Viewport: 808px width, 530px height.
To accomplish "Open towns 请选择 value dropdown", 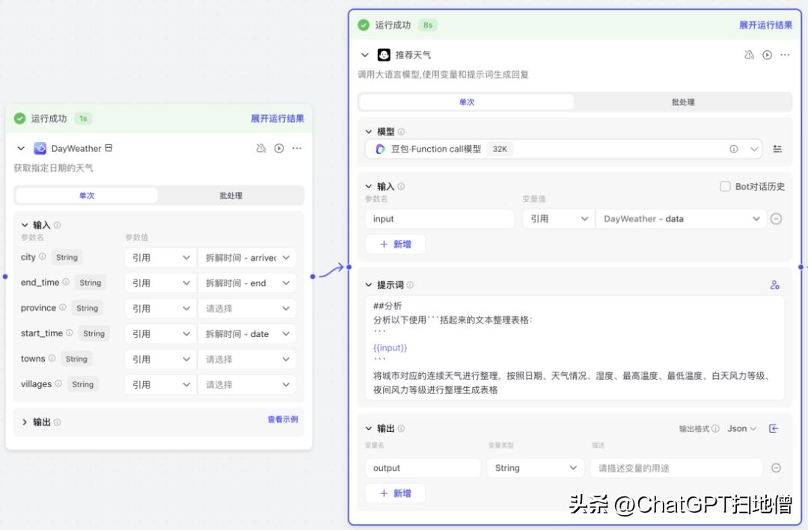I will click(247, 359).
